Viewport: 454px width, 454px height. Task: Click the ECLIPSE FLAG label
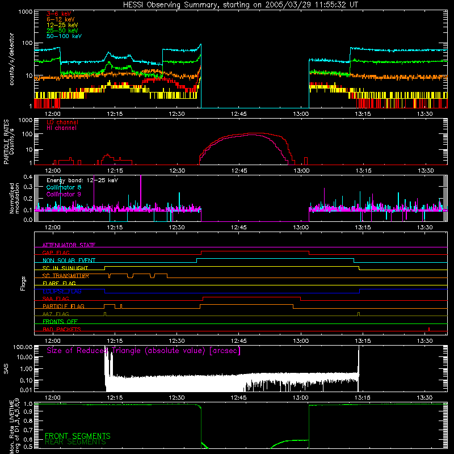pyautogui.click(x=62, y=291)
